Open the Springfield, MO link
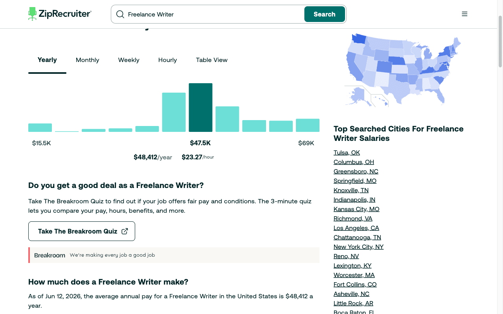Viewport: 503px width, 314px height. pos(355,181)
